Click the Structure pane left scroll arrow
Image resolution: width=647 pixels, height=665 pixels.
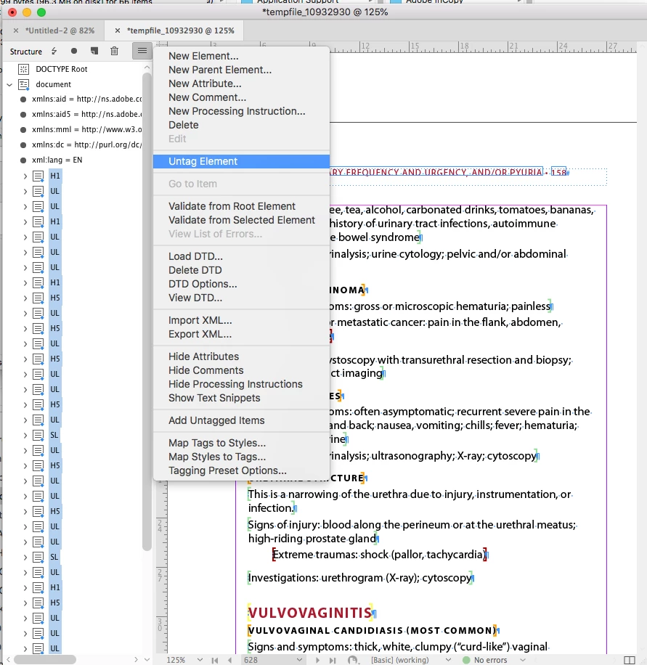click(8, 660)
